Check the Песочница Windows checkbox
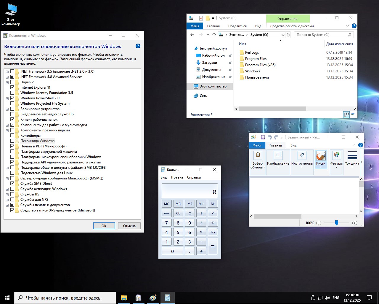Image resolution: width=379 pixels, height=304 pixels. 12,141
